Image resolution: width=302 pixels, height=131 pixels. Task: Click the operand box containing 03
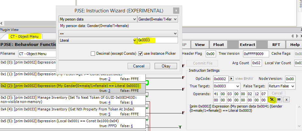230,94
